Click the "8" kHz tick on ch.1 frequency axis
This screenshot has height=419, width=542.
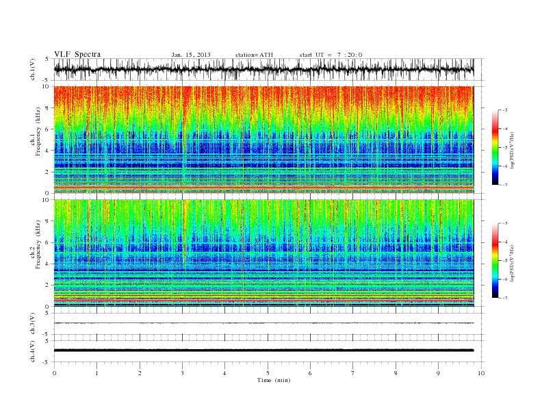[48, 108]
